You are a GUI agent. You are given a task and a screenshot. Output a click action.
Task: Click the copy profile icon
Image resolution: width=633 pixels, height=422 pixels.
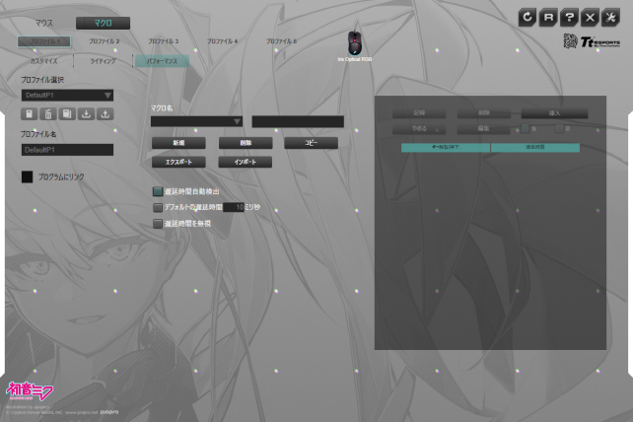[67, 114]
